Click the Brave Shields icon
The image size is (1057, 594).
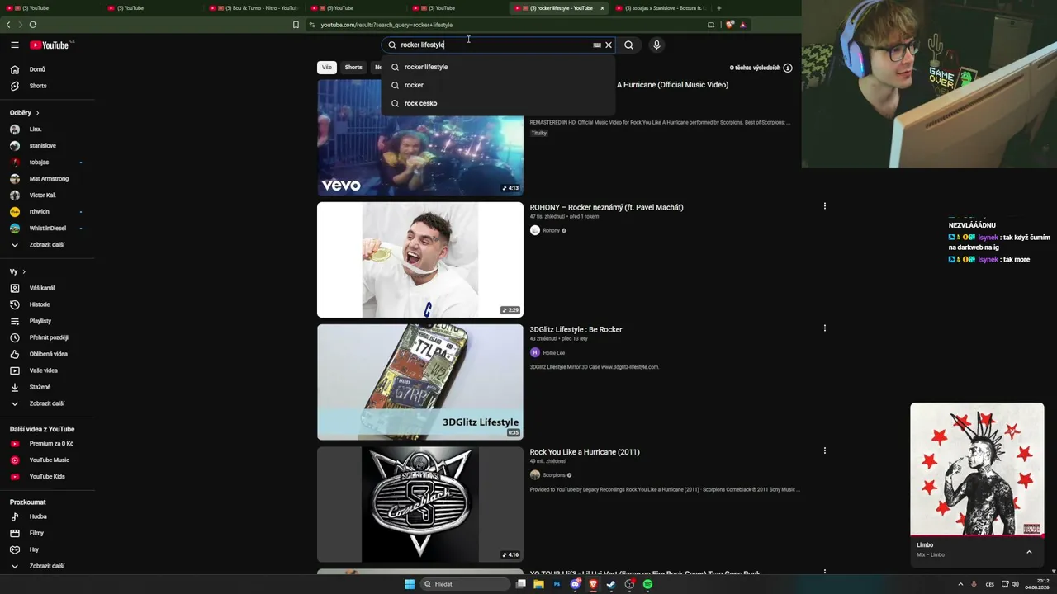point(730,25)
